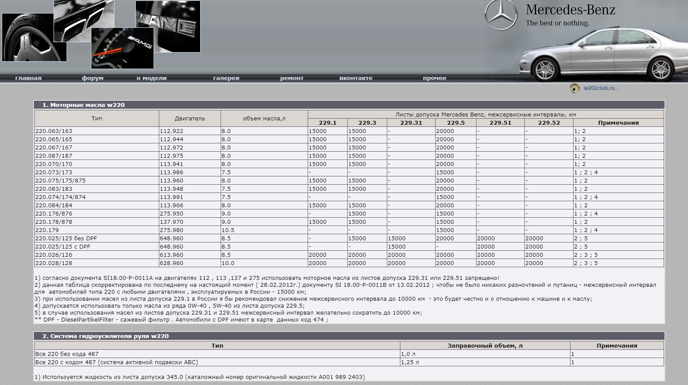This screenshot has width=688, height=385.
Task: Click the engine cell 137.970
Action: coord(190,222)
